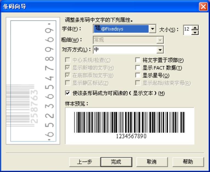Expand the 对齐方式 alignment dropdown arrow
This screenshot has width=210, height=172.
160,50
